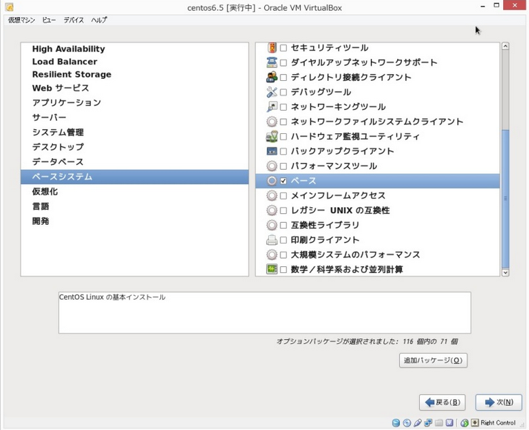Image resolution: width=529 pixels, height=430 pixels.
Task: Click the 追加パッケージ(O) button
Action: pyautogui.click(x=433, y=360)
